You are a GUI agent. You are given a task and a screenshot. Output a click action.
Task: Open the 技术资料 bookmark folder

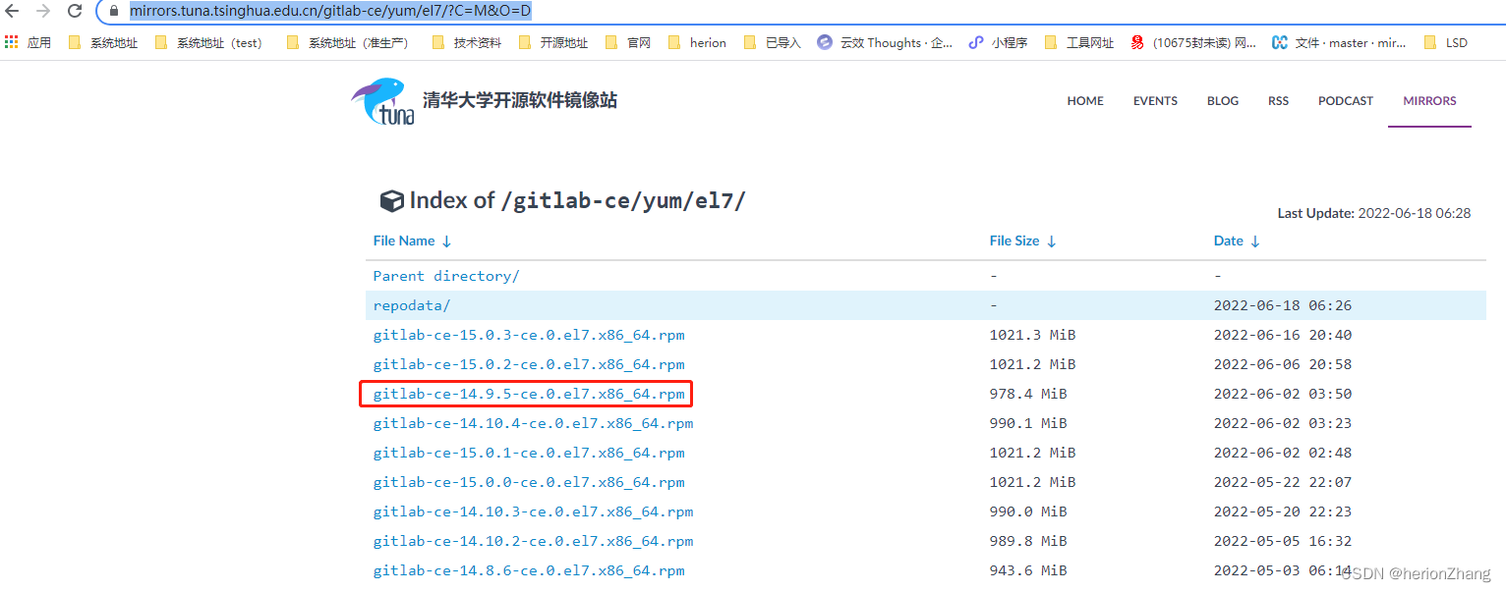tap(466, 42)
